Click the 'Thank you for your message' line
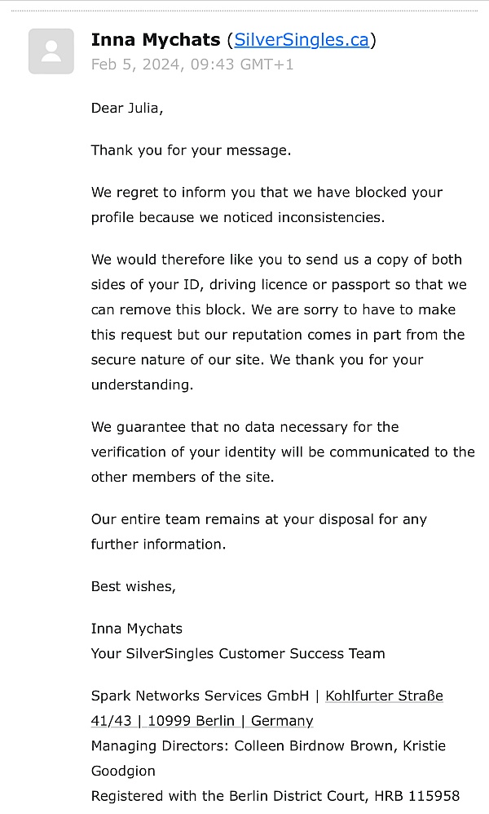This screenshot has height=814, width=489. point(191,150)
